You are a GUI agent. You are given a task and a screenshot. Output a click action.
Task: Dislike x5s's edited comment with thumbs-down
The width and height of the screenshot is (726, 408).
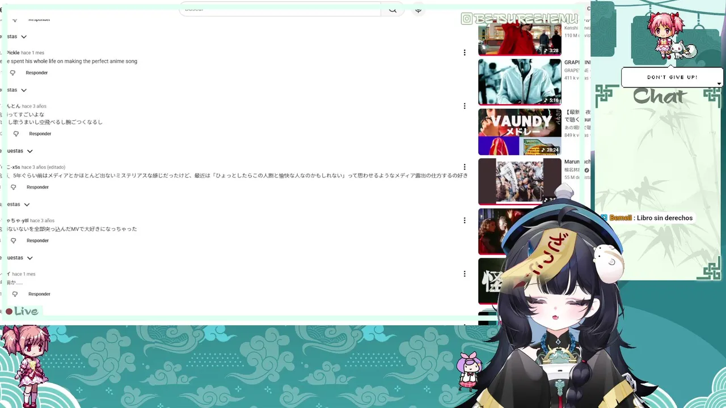[14, 188]
